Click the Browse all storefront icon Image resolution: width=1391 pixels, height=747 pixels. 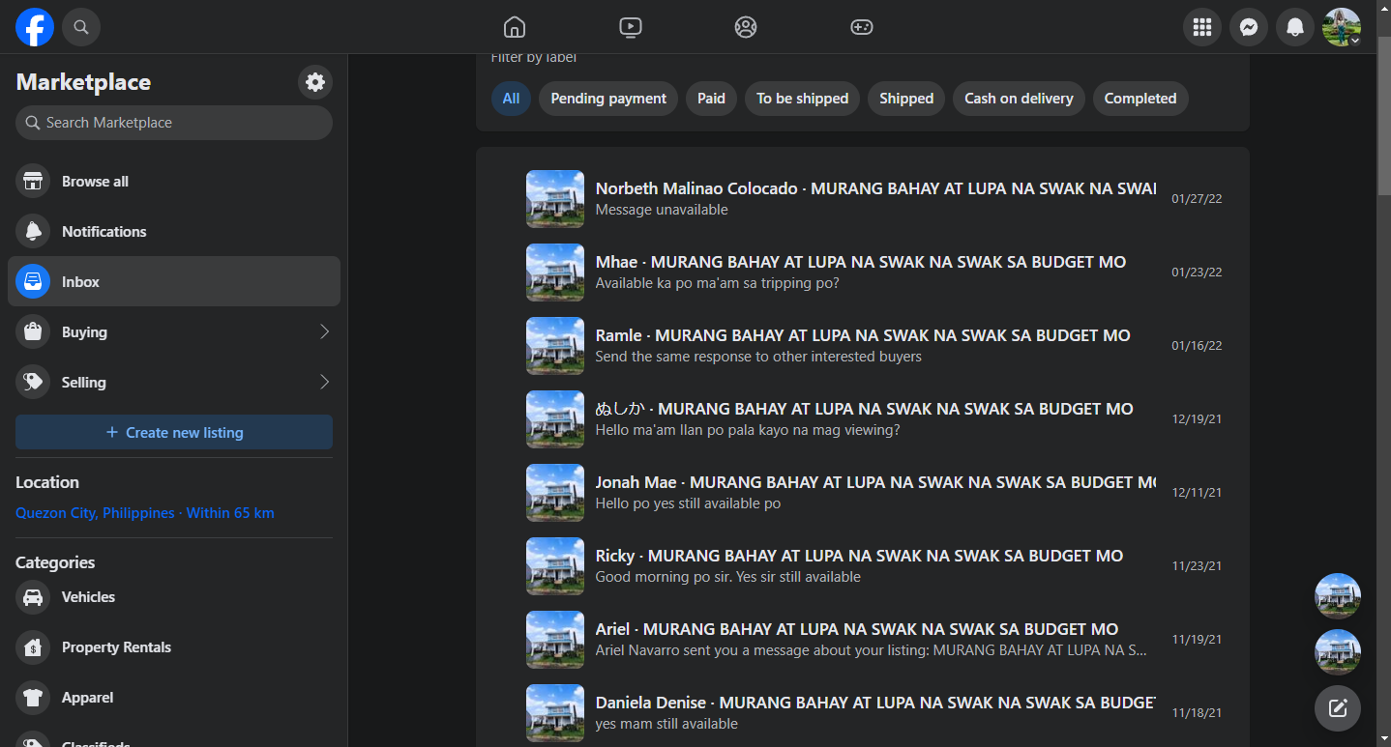tap(33, 181)
